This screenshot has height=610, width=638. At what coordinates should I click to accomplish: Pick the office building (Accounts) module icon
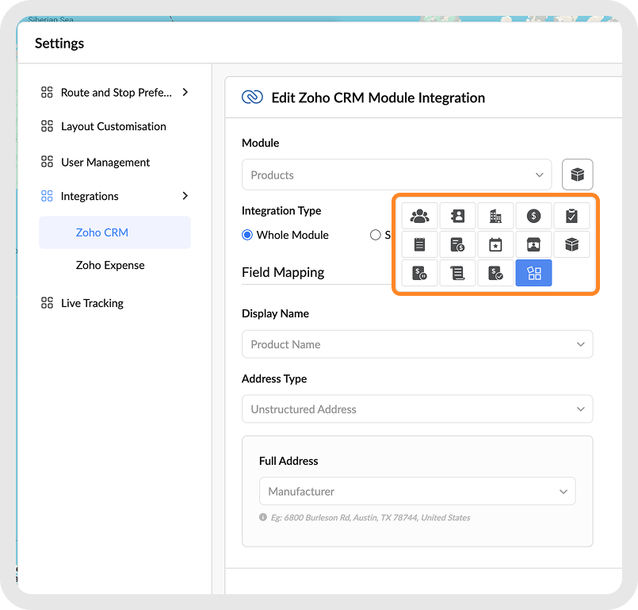tap(495, 216)
